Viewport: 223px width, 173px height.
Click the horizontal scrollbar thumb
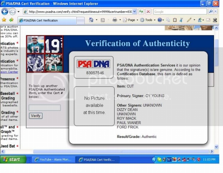(121, 151)
